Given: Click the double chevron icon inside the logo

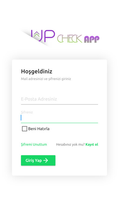Looking at the screenshot, I should point(36,35).
